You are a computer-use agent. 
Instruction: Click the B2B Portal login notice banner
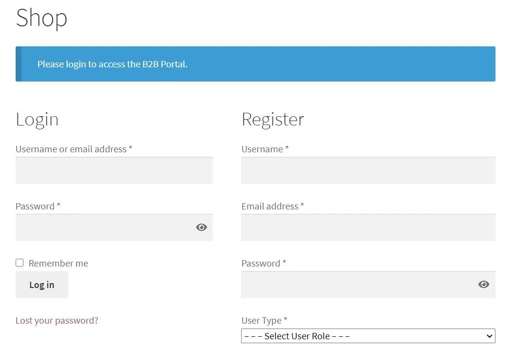point(255,64)
